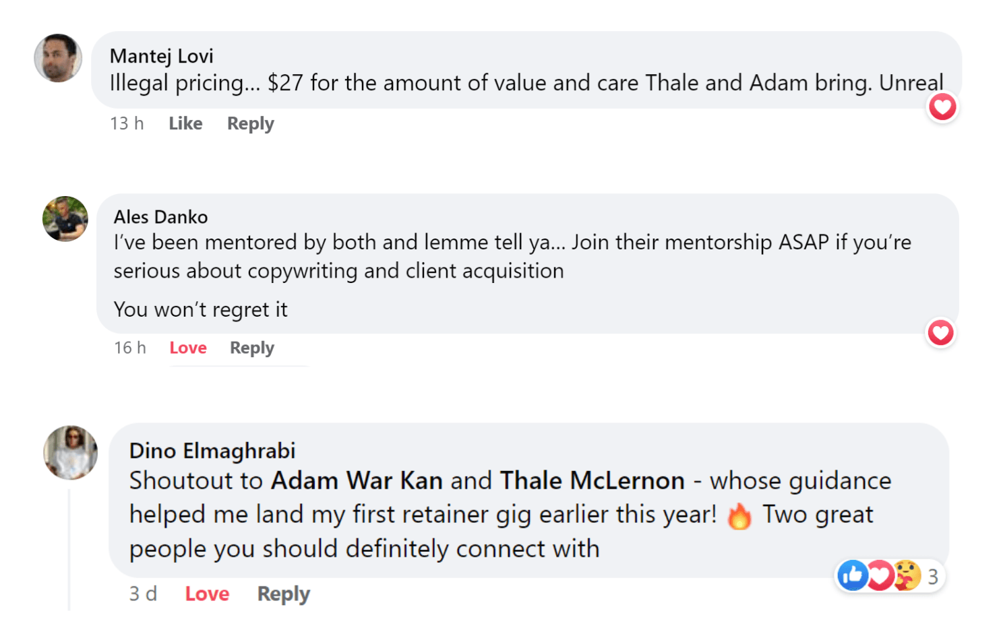Open the tagged Adam War Kan profile
Image resolution: width=1001 pixels, height=626 pixels.
(x=357, y=480)
